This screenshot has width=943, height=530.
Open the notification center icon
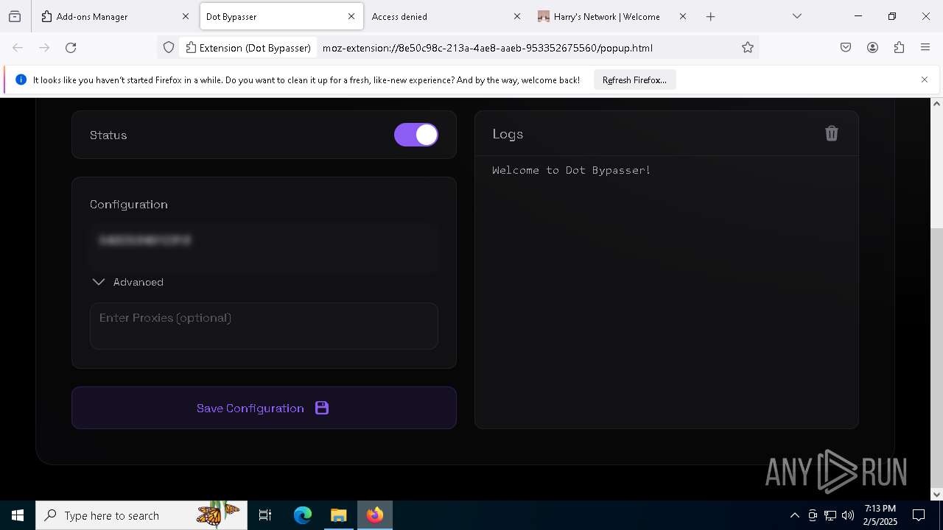pyautogui.click(x=919, y=515)
